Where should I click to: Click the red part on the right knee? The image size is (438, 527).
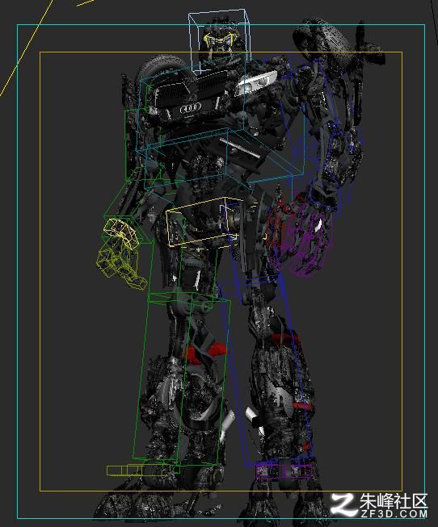pos(204,353)
